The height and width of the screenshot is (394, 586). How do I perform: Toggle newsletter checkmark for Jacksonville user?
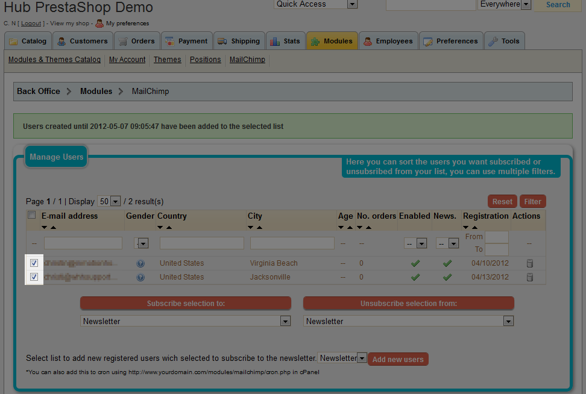447,277
